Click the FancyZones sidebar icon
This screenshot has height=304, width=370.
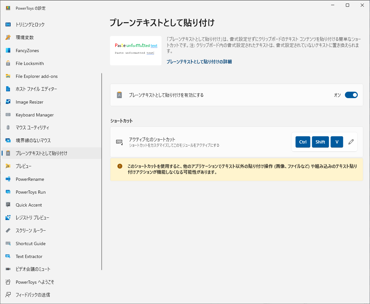[8, 50]
